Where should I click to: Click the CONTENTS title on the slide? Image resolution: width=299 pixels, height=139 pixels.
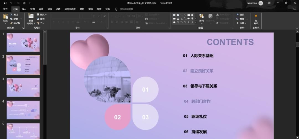230,42
